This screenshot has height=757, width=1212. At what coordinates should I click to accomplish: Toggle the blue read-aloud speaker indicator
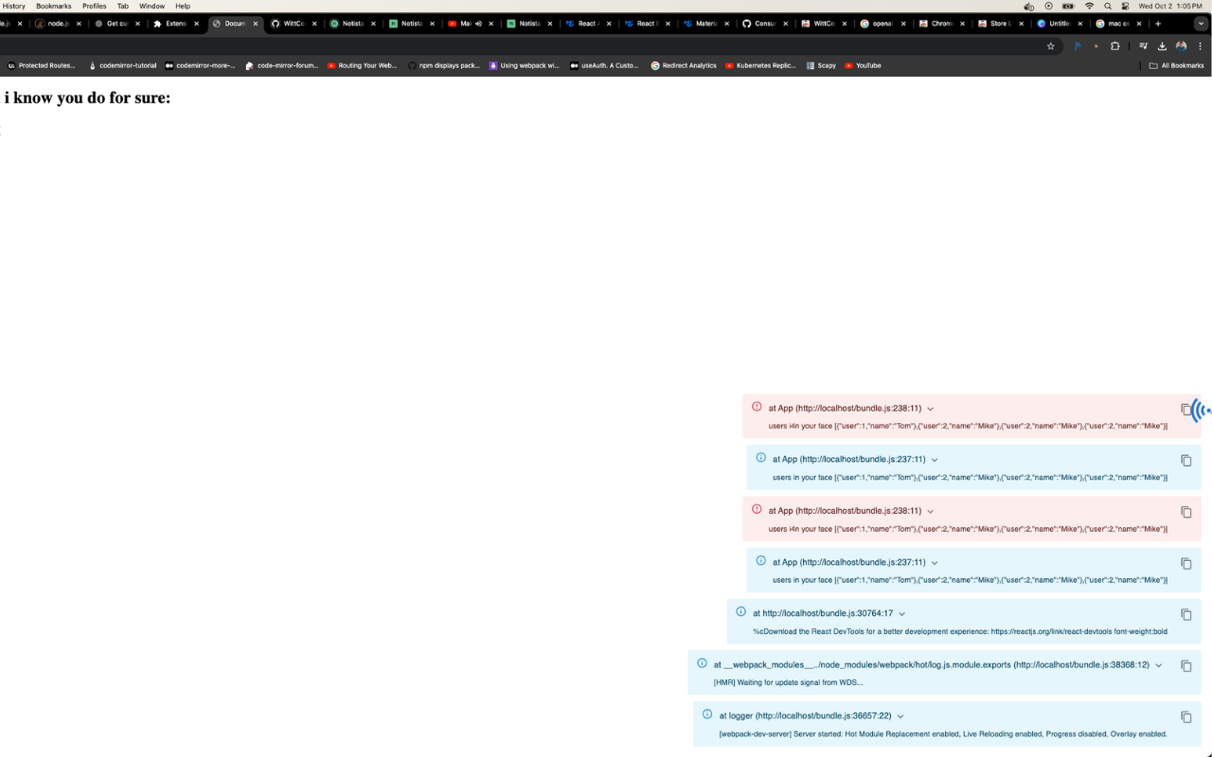point(1201,409)
